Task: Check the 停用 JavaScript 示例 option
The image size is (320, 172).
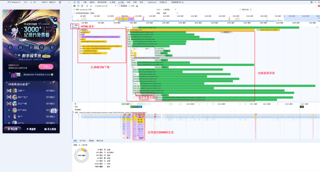Action: coord(74,9)
